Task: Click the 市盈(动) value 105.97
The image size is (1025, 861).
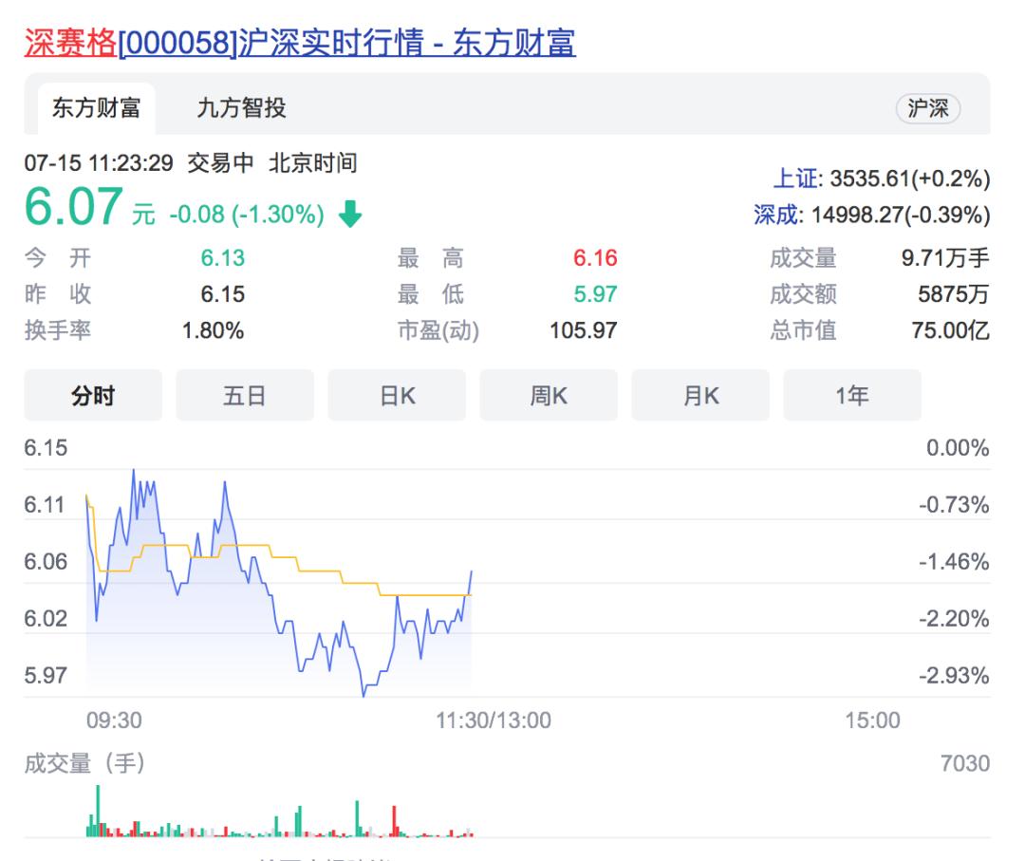Action: [583, 330]
